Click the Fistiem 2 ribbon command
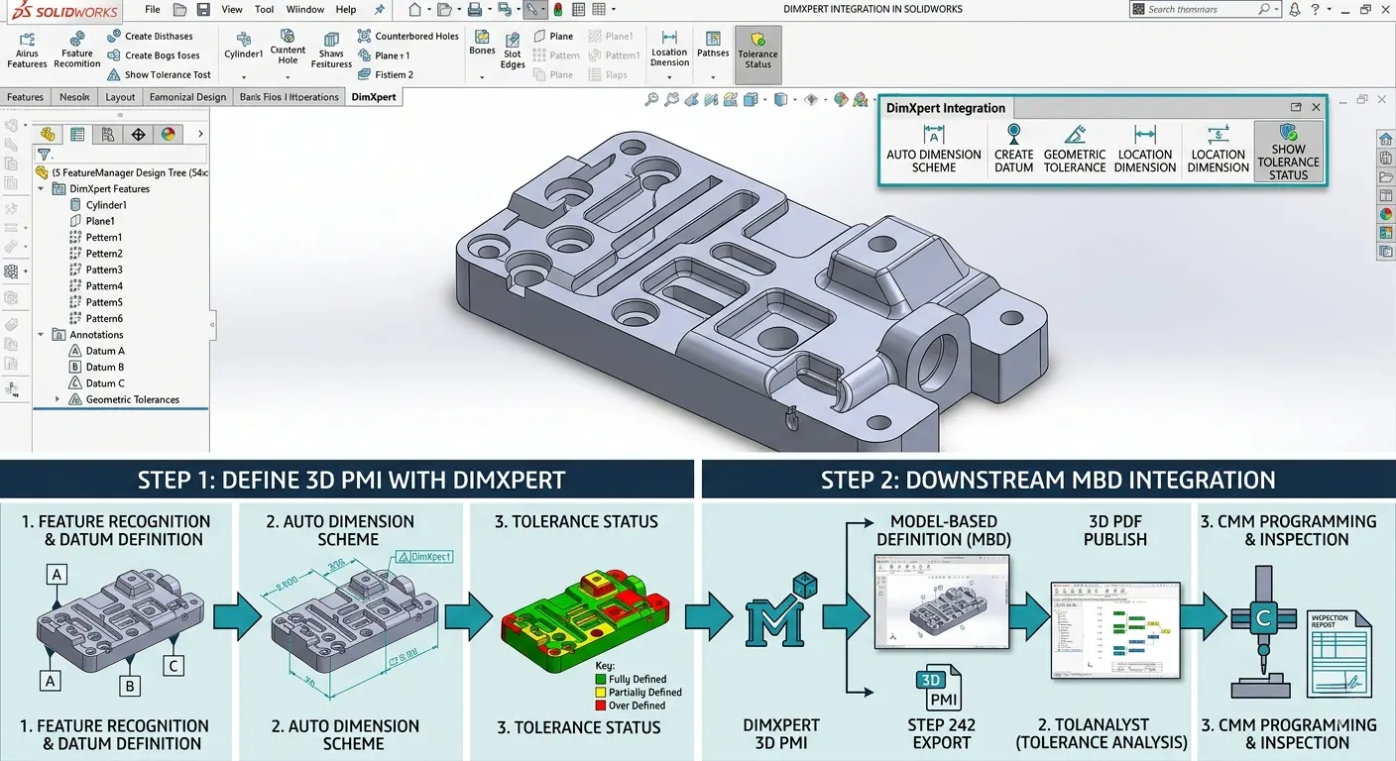This screenshot has width=1396, height=761. (x=386, y=74)
